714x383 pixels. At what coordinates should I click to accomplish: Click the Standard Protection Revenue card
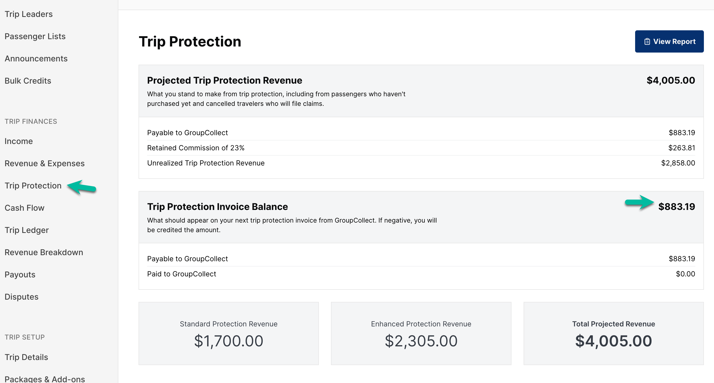(228, 333)
